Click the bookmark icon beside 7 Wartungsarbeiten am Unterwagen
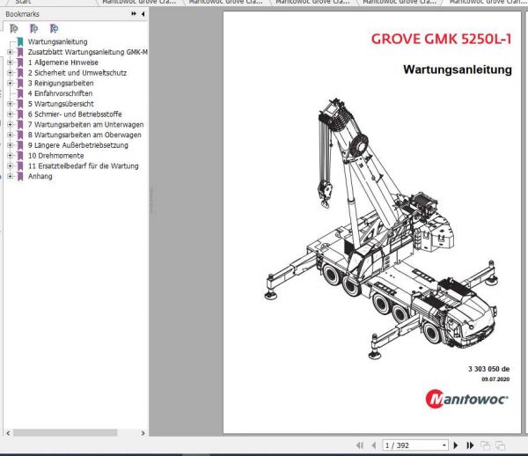Viewport: 528px width, 456px height. click(20, 125)
